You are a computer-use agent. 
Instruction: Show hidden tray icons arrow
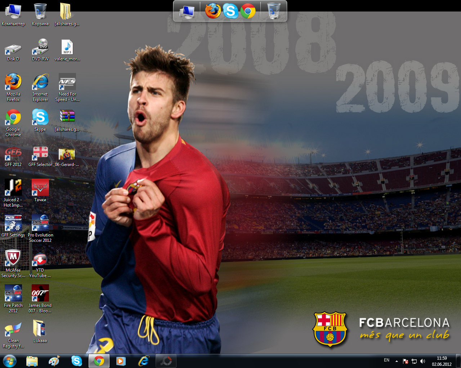click(x=397, y=361)
